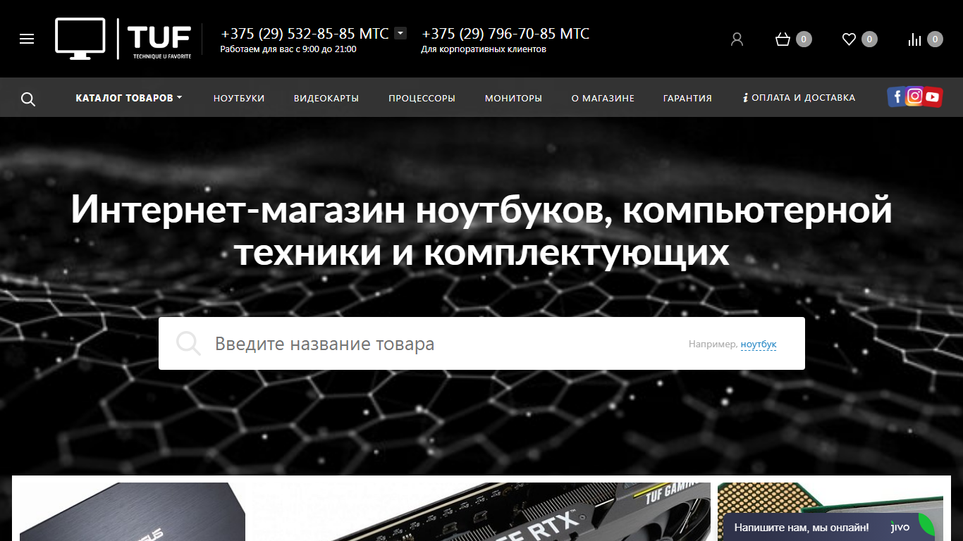Call +375 (29) 796-70-85 corporate number
Viewport: 963px width, 541px height.
505,34
